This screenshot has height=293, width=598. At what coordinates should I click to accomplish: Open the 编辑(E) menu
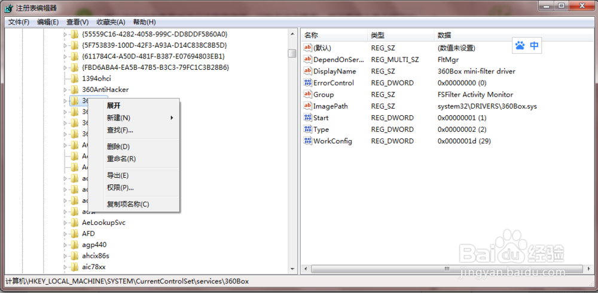coord(48,22)
